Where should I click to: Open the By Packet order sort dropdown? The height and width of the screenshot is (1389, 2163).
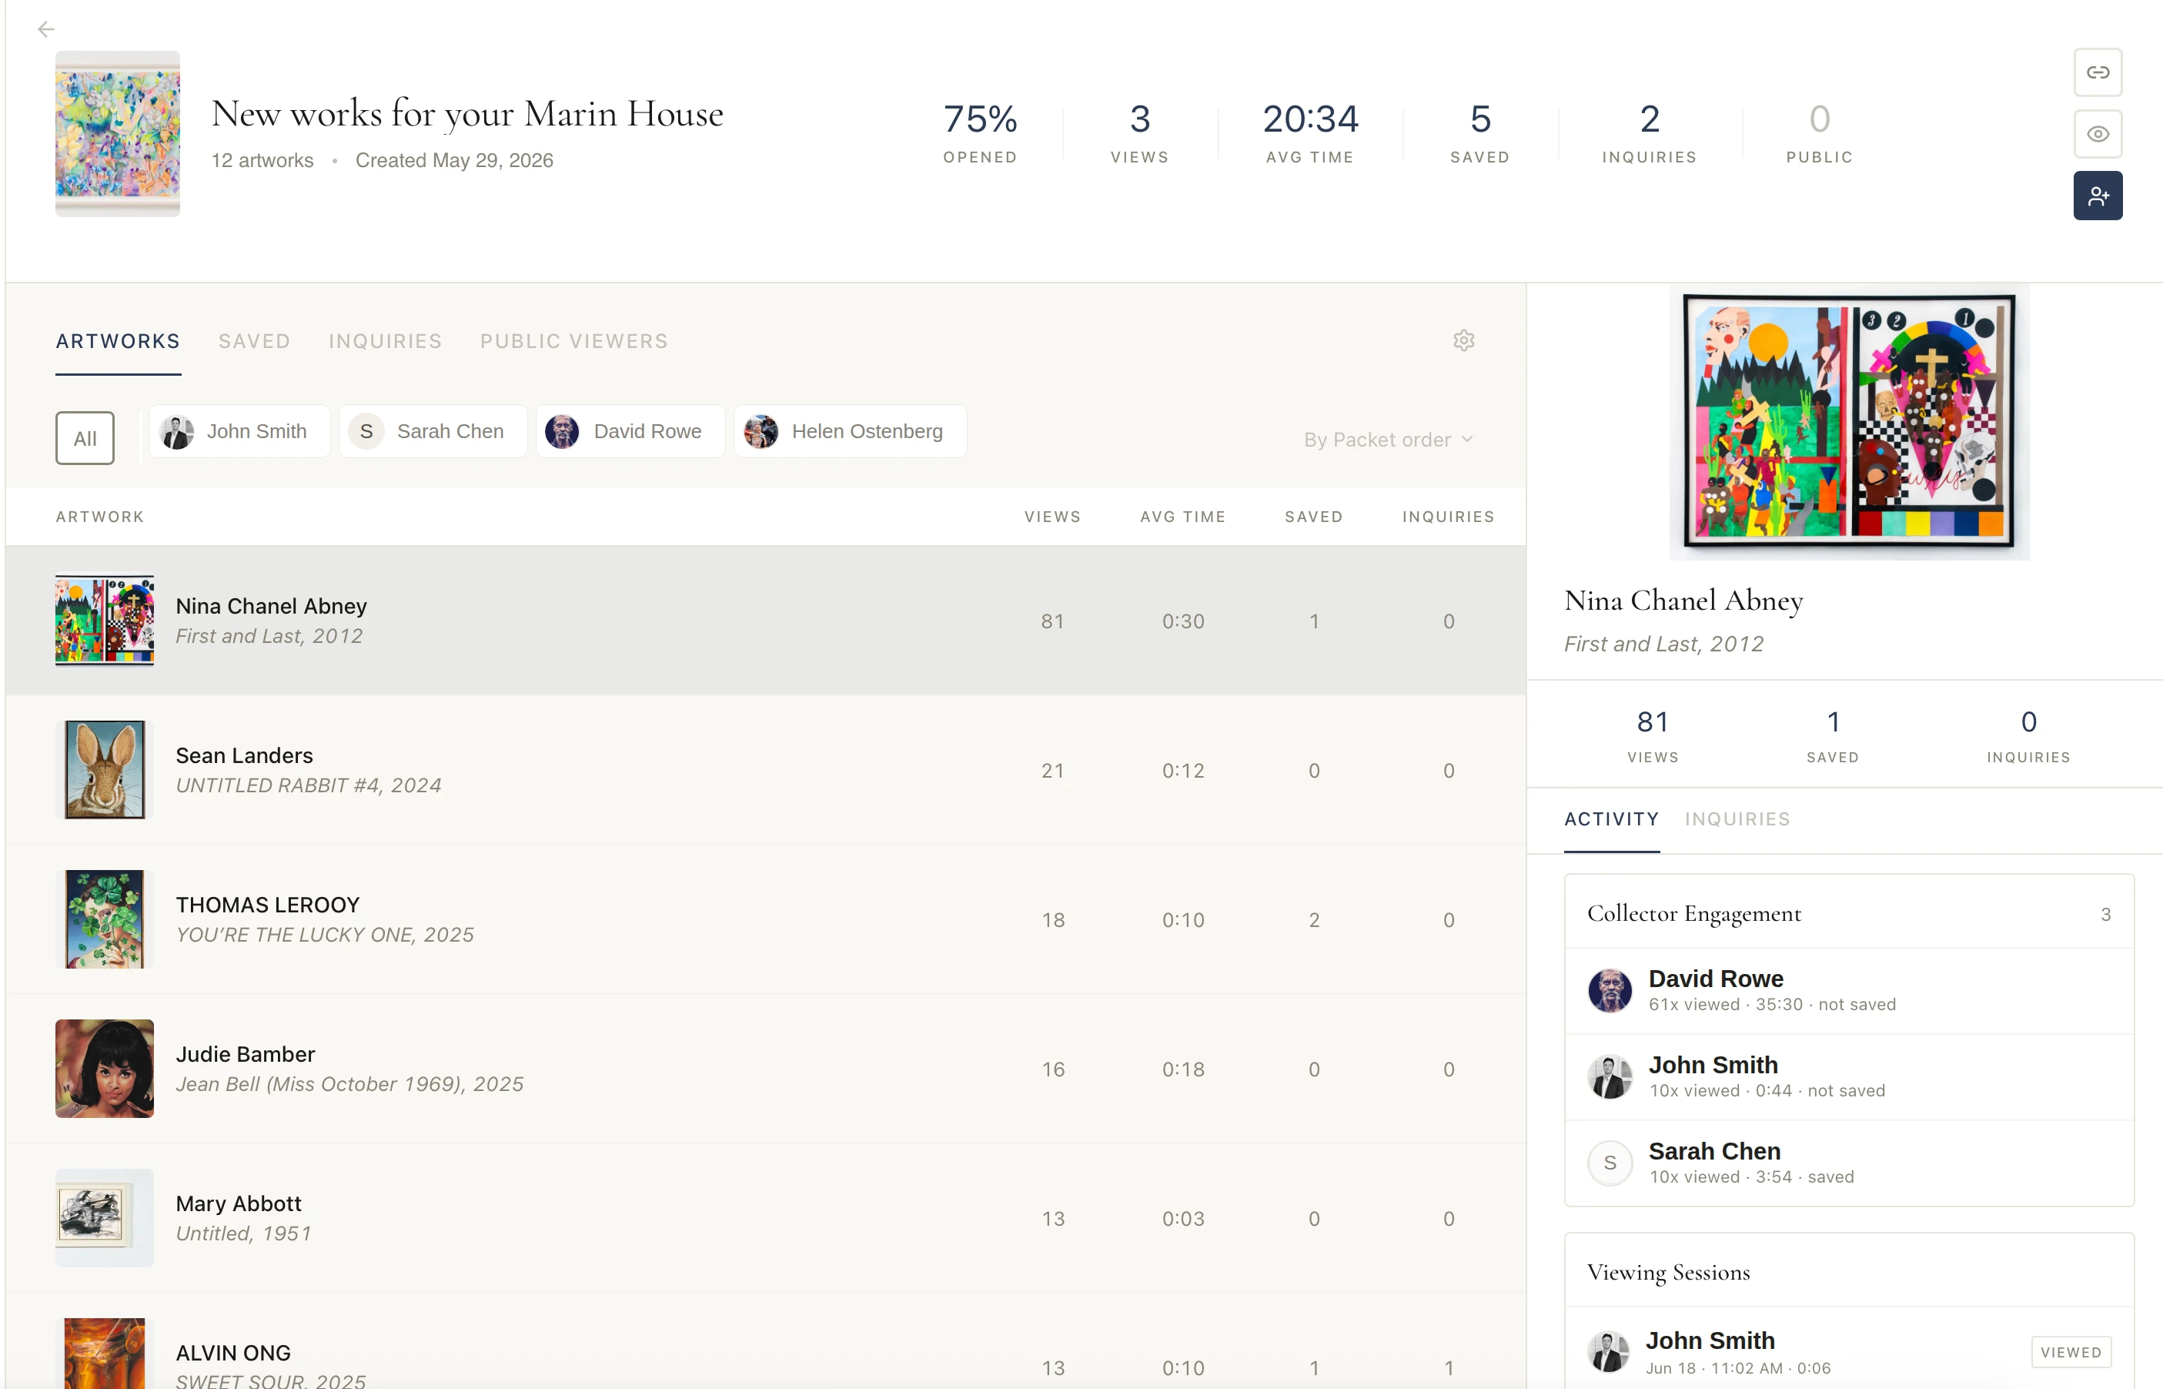point(1389,439)
